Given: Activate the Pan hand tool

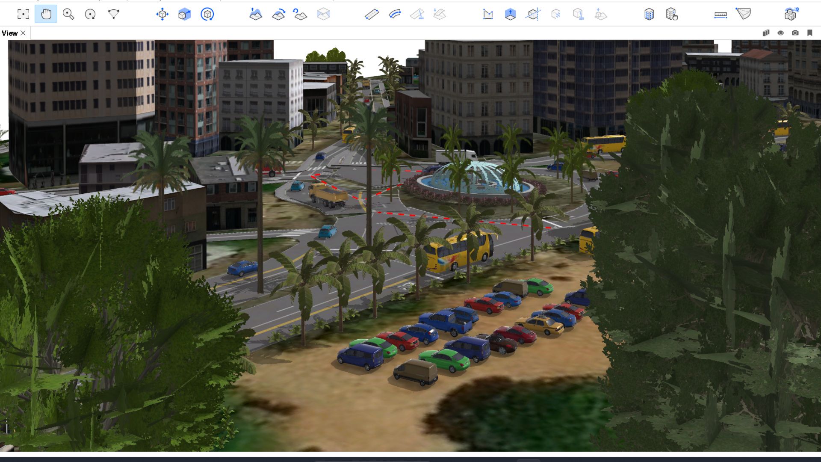Looking at the screenshot, I should (x=46, y=14).
